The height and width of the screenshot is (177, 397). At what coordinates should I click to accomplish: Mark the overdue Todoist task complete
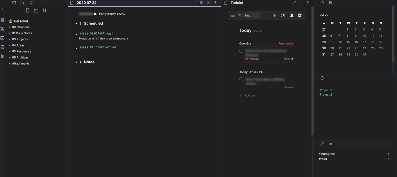coord(241,51)
